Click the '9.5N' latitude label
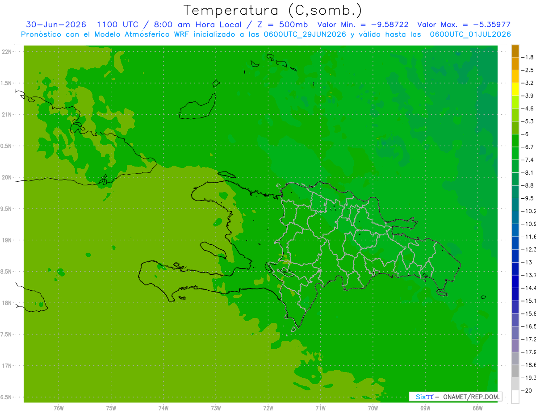Screen dimensions: 536x414 coord(7,209)
